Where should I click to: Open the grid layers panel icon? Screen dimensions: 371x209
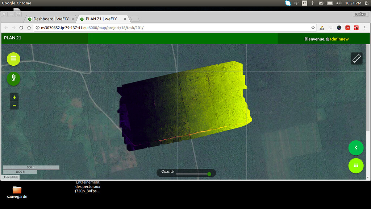[356, 165]
